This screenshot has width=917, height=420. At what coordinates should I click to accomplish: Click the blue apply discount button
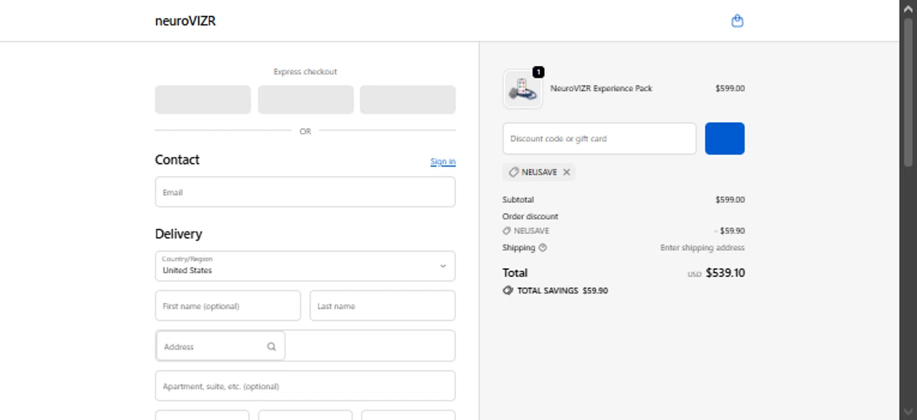coord(724,139)
